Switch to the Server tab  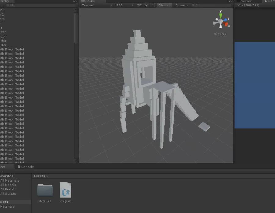(x=246, y=1)
